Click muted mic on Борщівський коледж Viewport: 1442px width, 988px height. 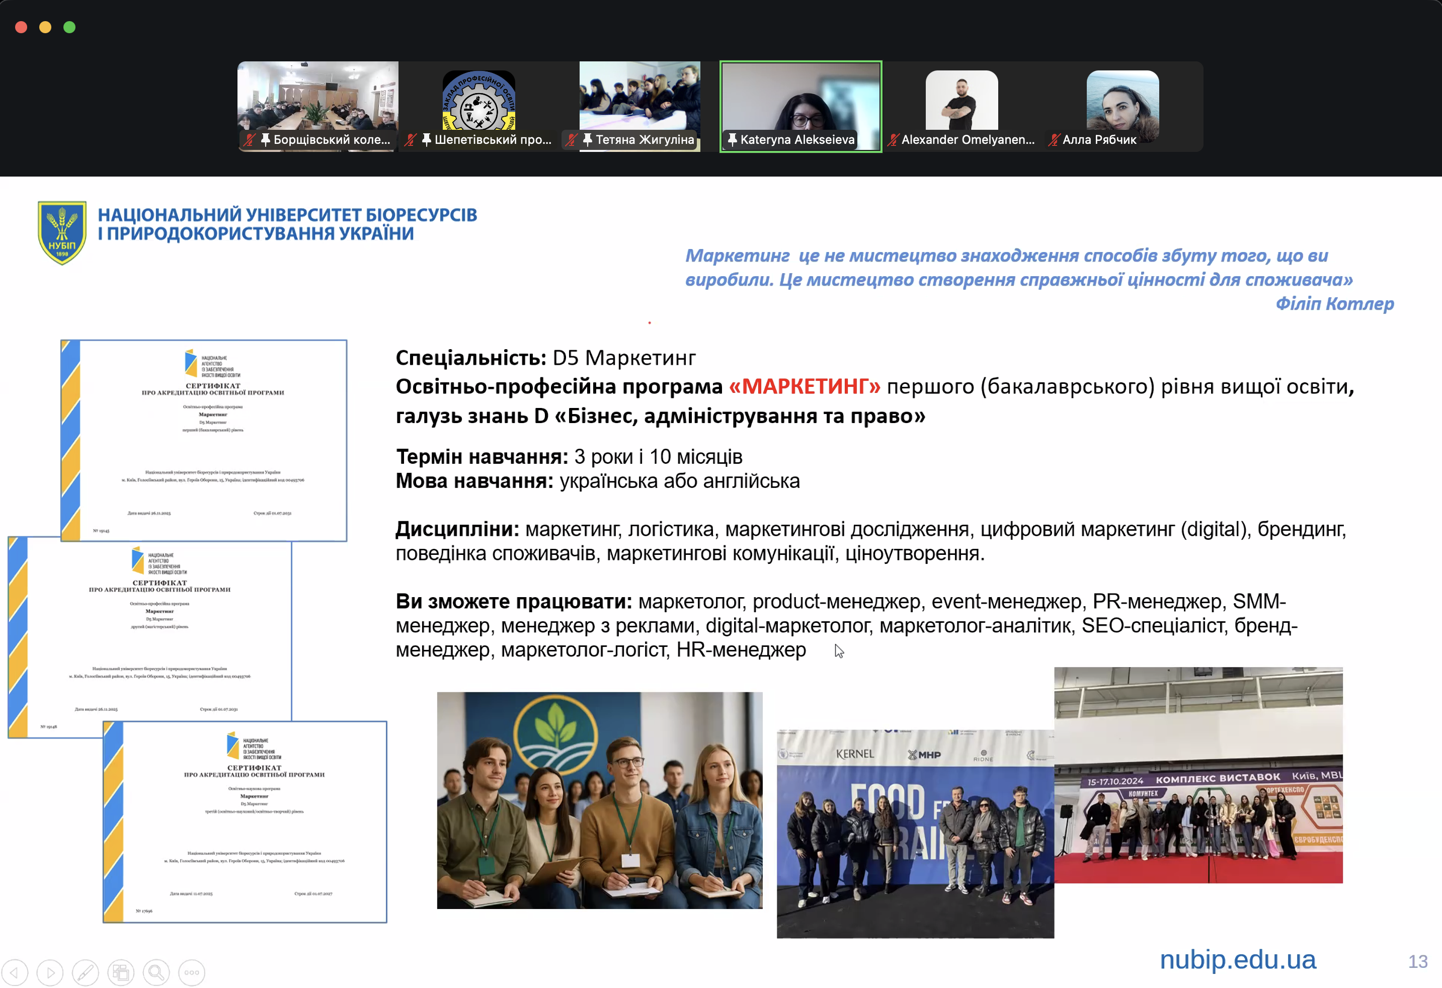(x=250, y=139)
